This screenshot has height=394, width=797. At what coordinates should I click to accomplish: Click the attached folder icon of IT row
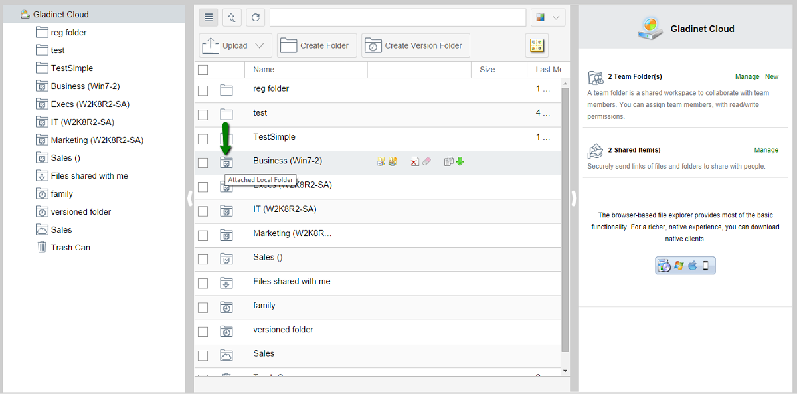click(226, 211)
